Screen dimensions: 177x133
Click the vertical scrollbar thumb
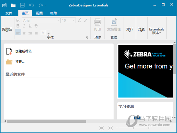pos(175,59)
